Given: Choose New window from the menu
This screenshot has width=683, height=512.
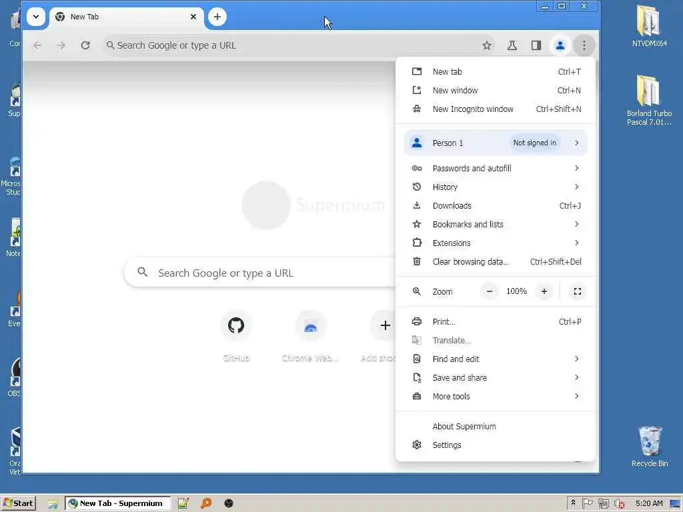Looking at the screenshot, I should 496,90.
